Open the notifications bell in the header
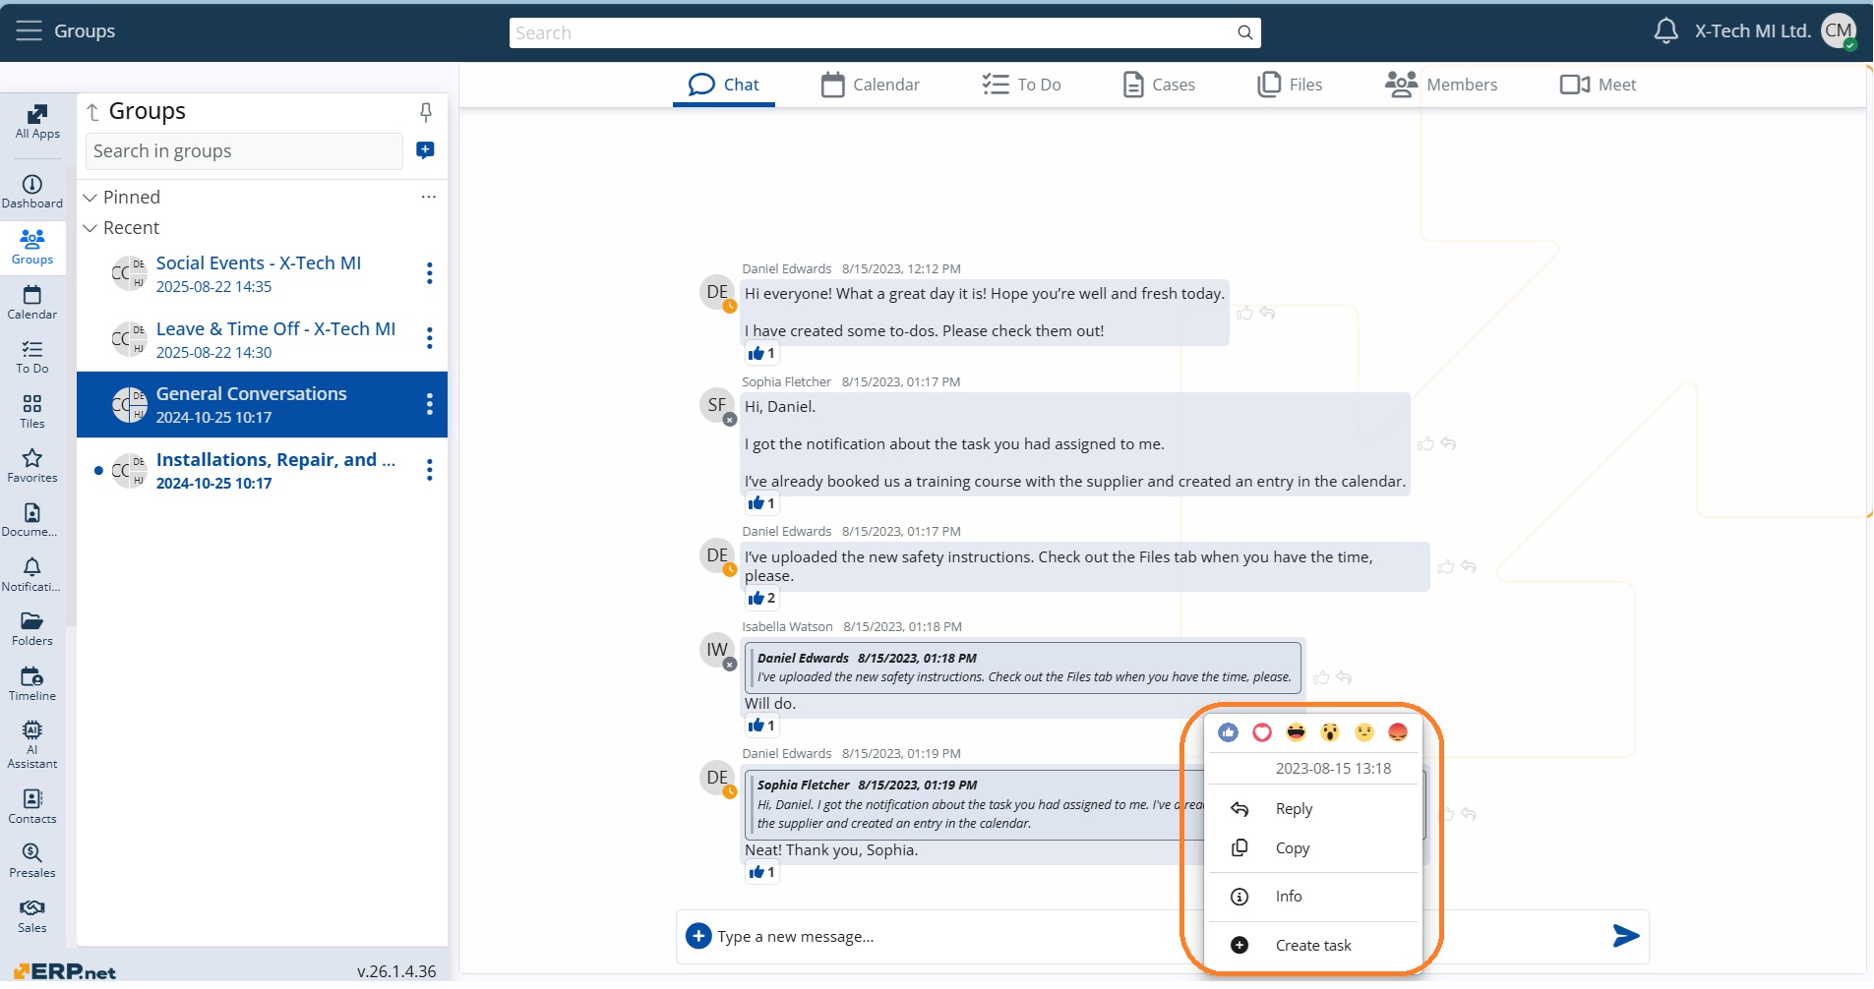Viewport: 1874px width, 989px height. 1665,31
